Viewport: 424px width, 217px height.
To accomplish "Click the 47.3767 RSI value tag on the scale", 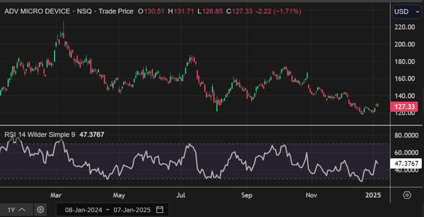I will point(406,163).
